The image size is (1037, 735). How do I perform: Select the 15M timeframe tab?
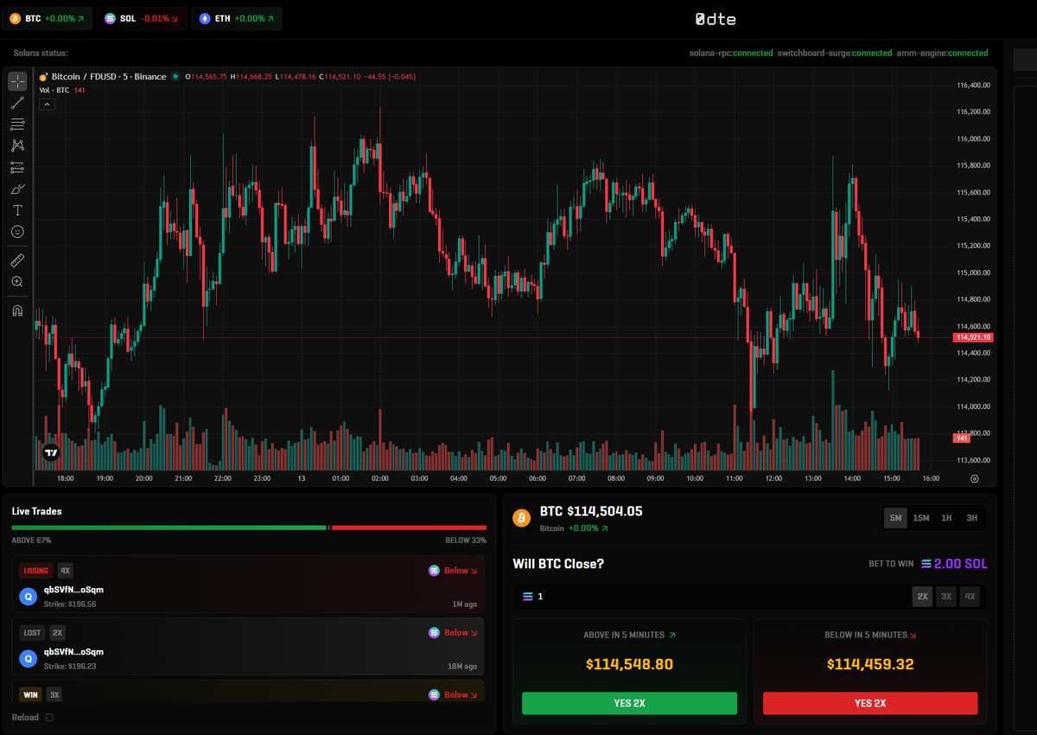(x=921, y=518)
